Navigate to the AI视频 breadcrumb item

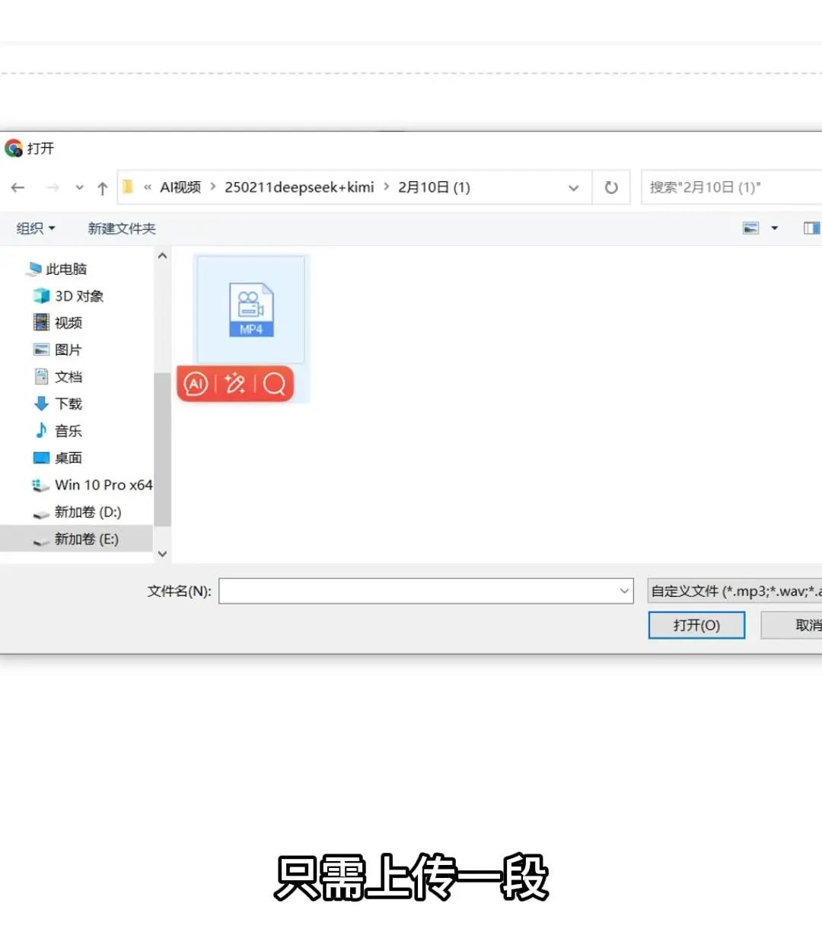click(x=180, y=187)
